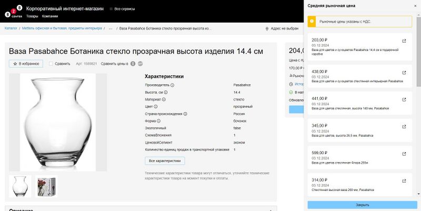Viewport: 421px width, 211px height.
Task: Click the Yandex price comparison icon
Action: point(133,64)
